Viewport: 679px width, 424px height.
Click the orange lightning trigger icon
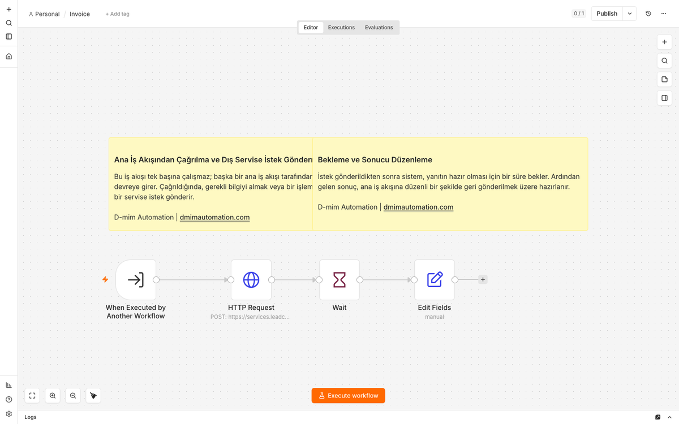pyautogui.click(x=105, y=279)
